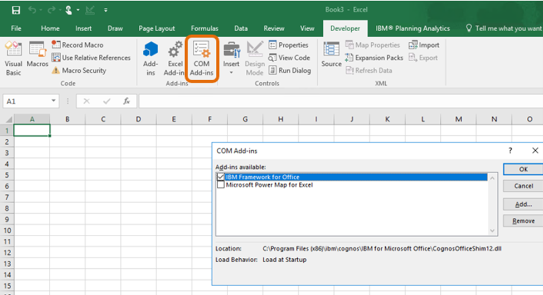Uncheck IBM Framework for Office add-in
543x295 pixels.
pos(221,177)
